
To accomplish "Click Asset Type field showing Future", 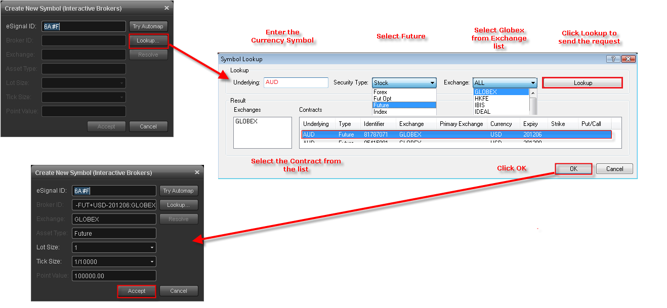I will tap(114, 233).
